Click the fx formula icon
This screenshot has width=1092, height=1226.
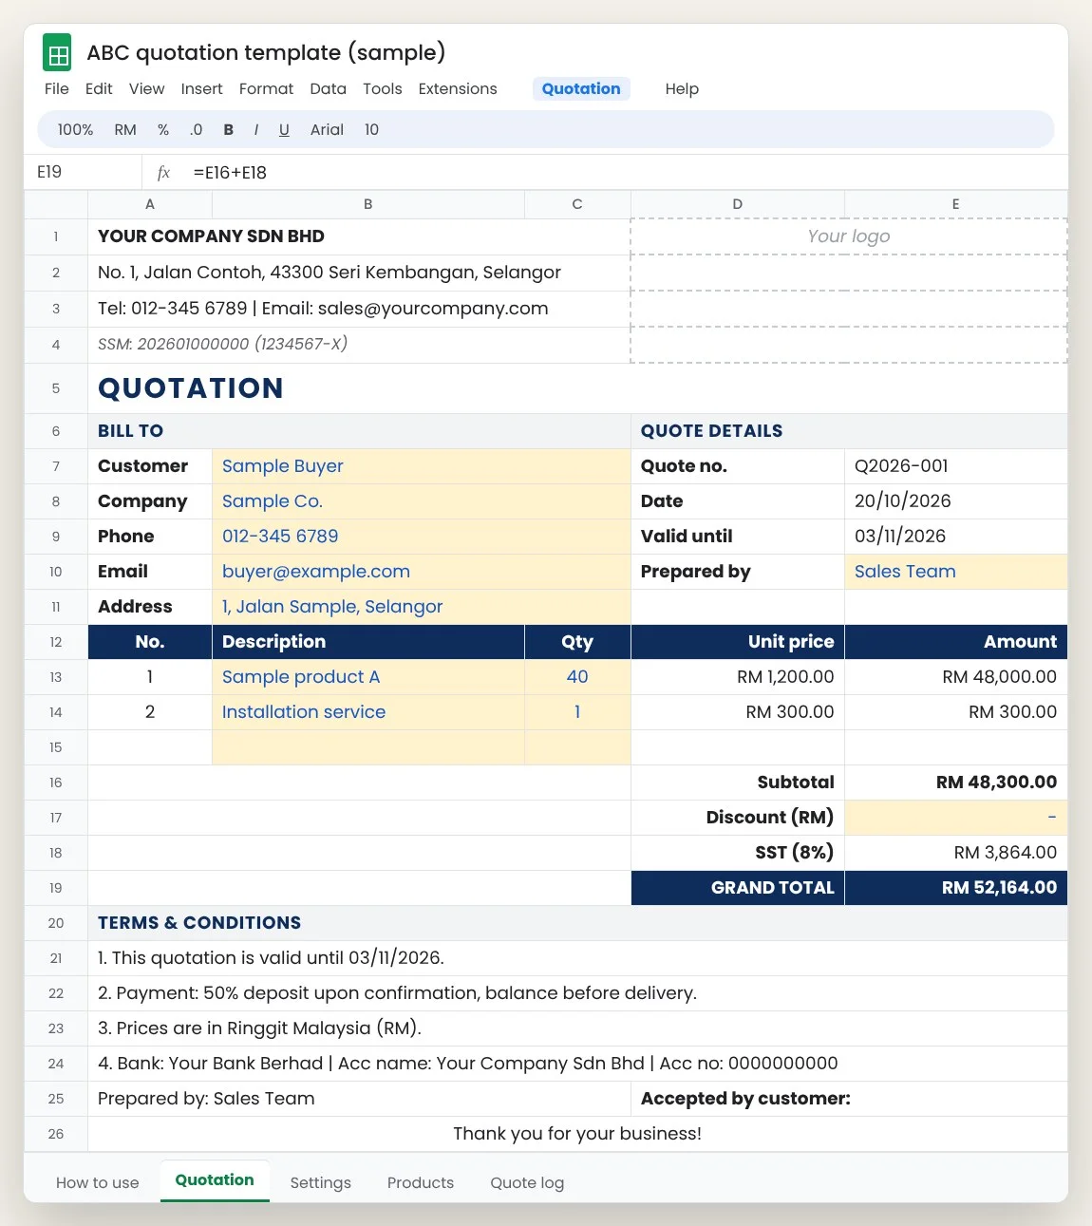point(163,172)
